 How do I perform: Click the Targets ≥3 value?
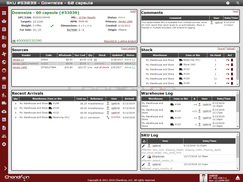click(x=34, y=21)
